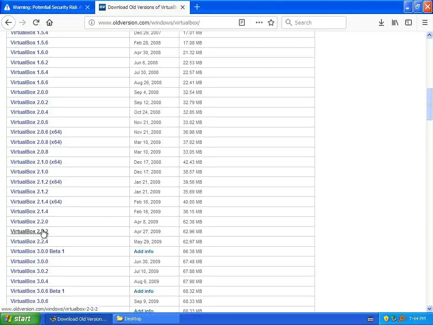Click the keyboard icon in taskbar
Viewport: 433px width, 325px height.
[x=370, y=319]
